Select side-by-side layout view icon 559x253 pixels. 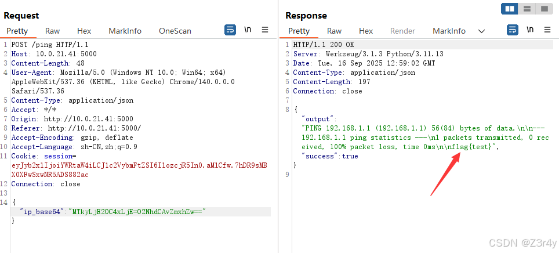[510, 9]
